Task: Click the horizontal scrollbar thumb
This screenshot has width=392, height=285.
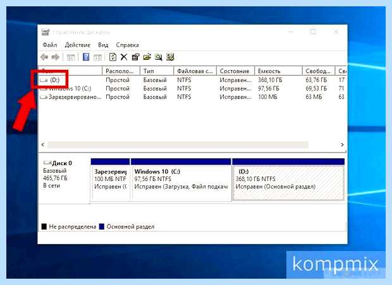Action: pyautogui.click(x=178, y=144)
